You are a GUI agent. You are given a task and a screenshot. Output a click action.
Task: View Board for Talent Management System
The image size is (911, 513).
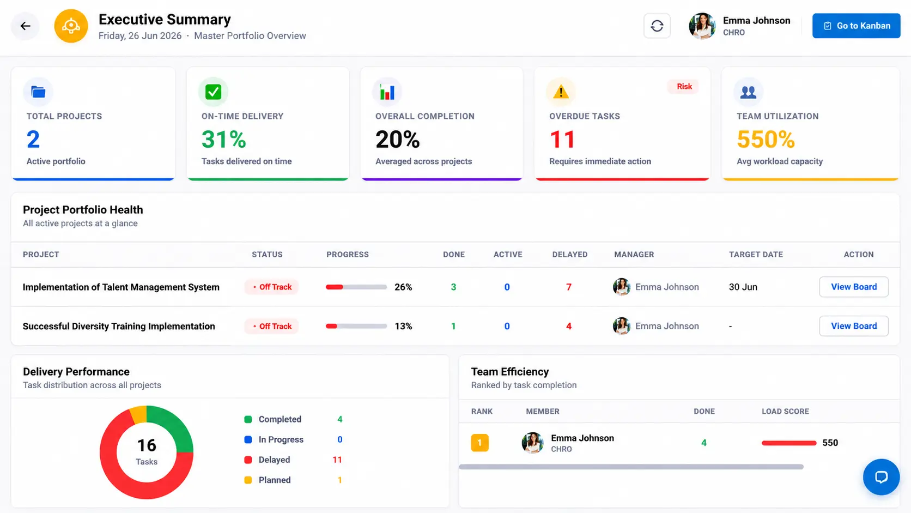click(x=854, y=287)
